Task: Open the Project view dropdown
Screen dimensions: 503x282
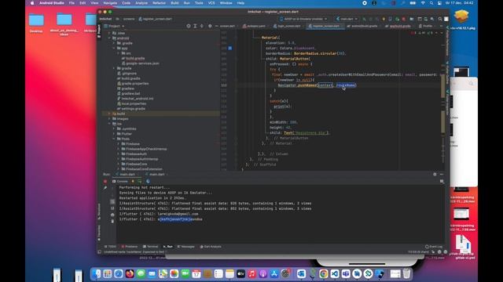Action: click(x=114, y=26)
